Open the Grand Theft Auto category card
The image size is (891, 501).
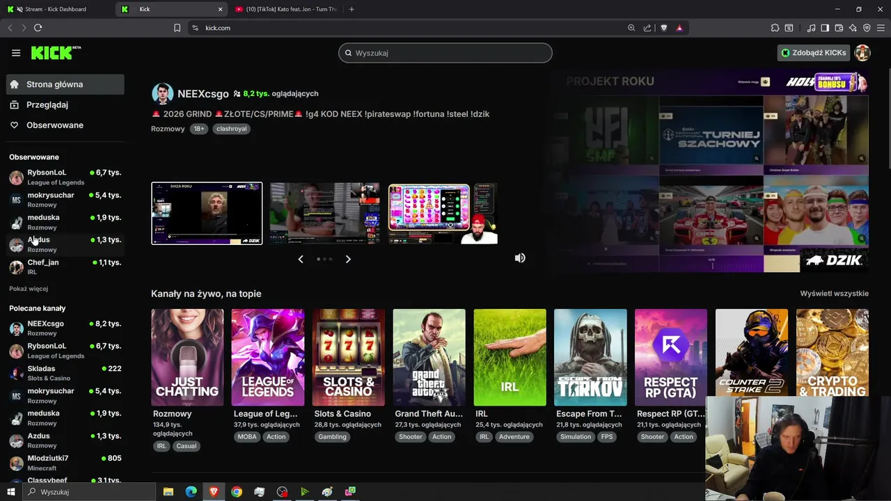pos(429,357)
